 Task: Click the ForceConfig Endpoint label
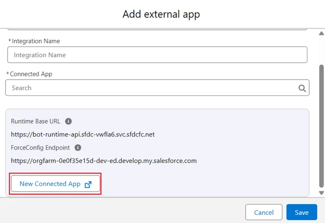(40, 147)
